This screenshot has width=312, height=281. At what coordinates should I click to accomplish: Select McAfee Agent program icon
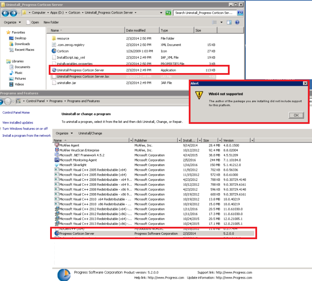57,145
